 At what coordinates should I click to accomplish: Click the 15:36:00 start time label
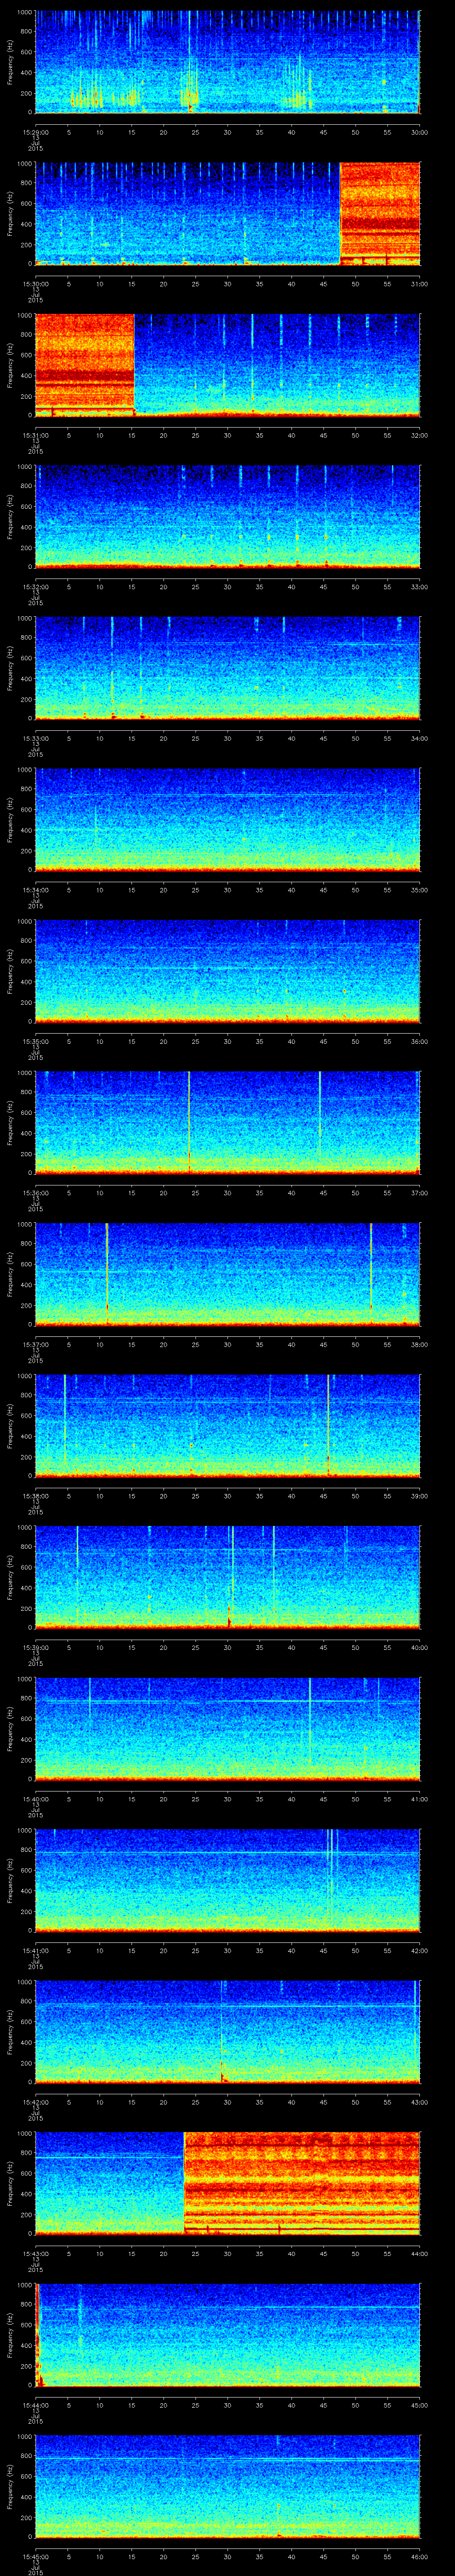pos(35,1193)
